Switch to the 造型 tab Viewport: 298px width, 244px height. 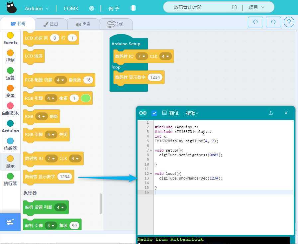point(51,24)
